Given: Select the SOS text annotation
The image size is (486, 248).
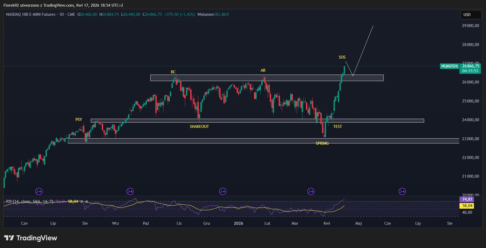Looking at the screenshot, I should click(342, 57).
